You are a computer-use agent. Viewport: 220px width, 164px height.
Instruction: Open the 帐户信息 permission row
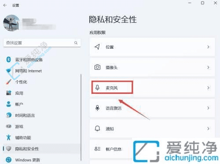[152, 149]
